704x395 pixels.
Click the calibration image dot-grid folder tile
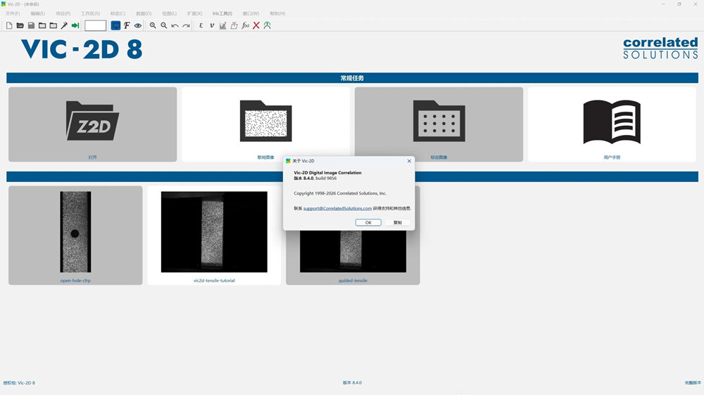[439, 124]
